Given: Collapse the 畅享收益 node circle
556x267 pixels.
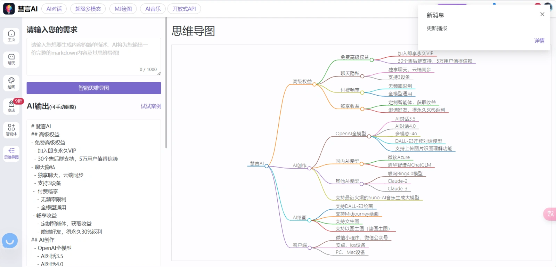Looking at the screenshot, I should coord(362,109).
